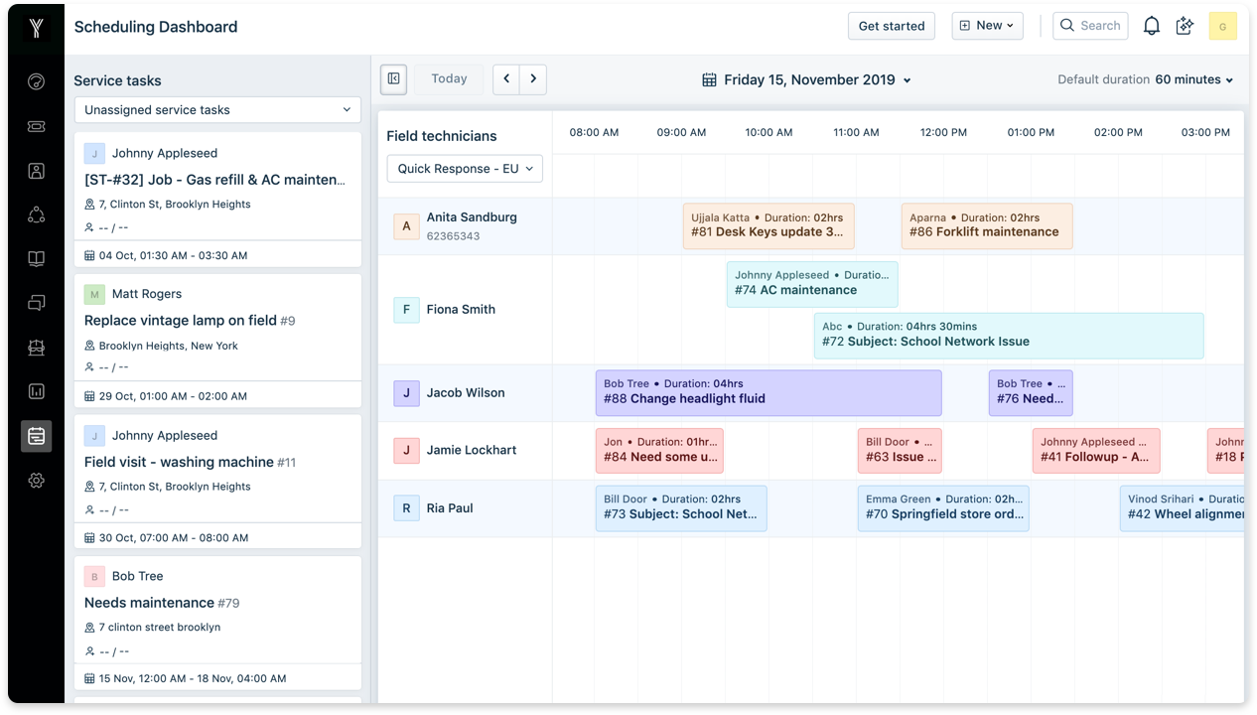Select the #88 Change headlight fluid appointment
The width and height of the screenshot is (1257, 715).
[x=768, y=393]
